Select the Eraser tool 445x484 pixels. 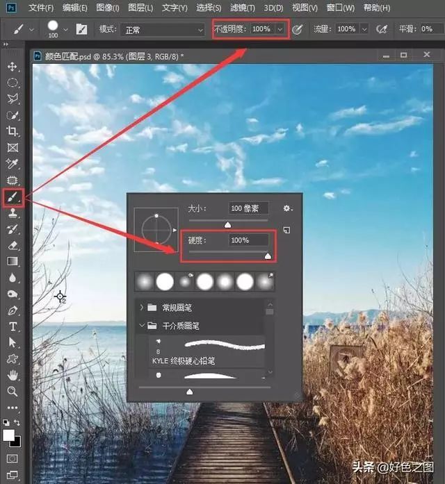pyautogui.click(x=13, y=245)
